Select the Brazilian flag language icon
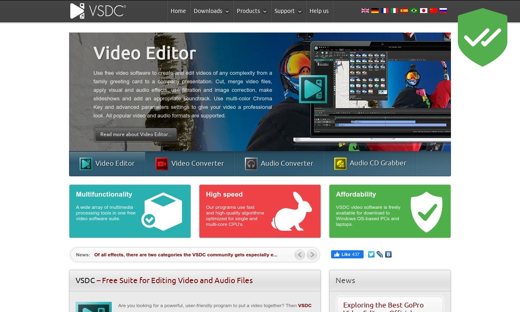520x312 pixels. click(414, 11)
